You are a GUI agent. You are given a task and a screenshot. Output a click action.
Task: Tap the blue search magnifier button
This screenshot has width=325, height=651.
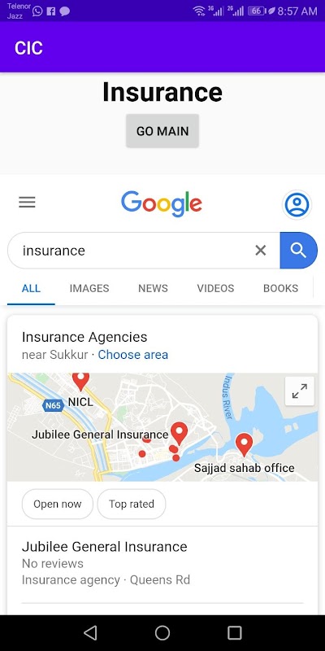click(x=298, y=251)
